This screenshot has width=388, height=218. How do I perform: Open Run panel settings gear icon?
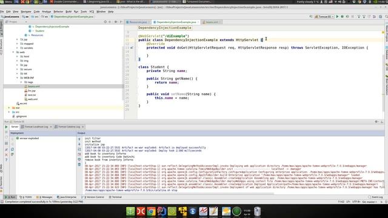tap(376, 122)
